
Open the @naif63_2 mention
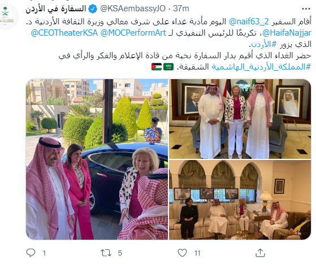click(x=249, y=22)
